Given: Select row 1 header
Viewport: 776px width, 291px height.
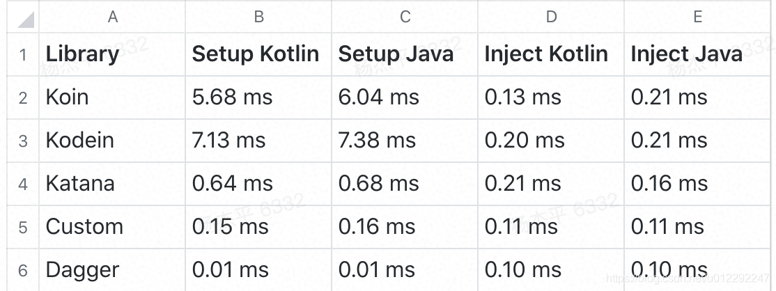Looking at the screenshot, I should 23,54.
